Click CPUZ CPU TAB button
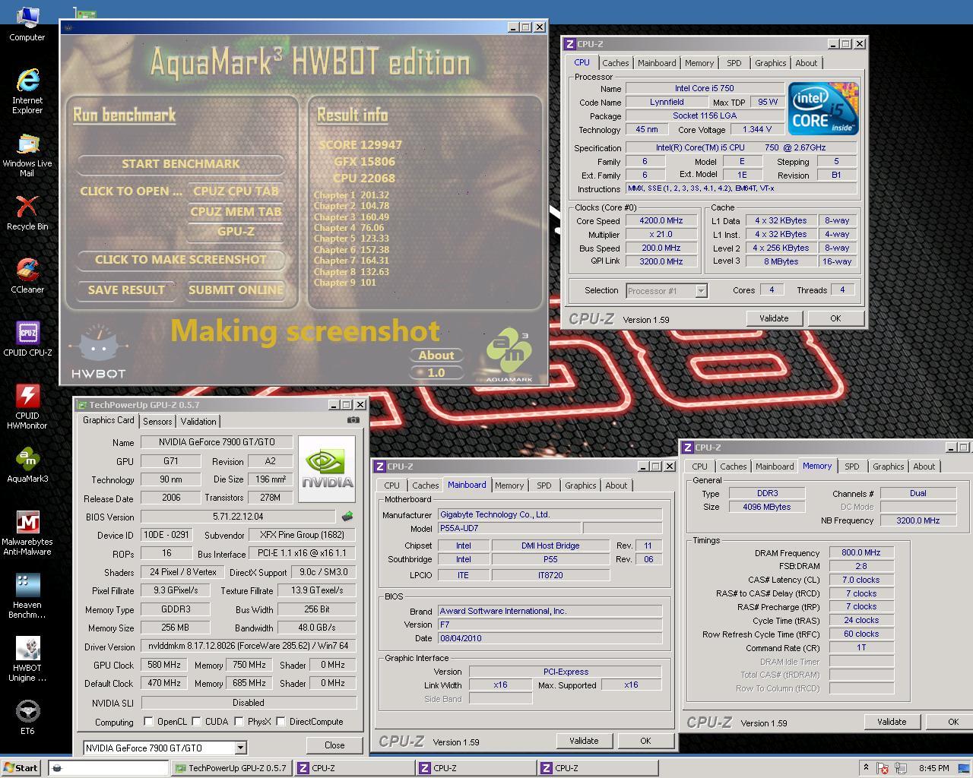 (236, 191)
